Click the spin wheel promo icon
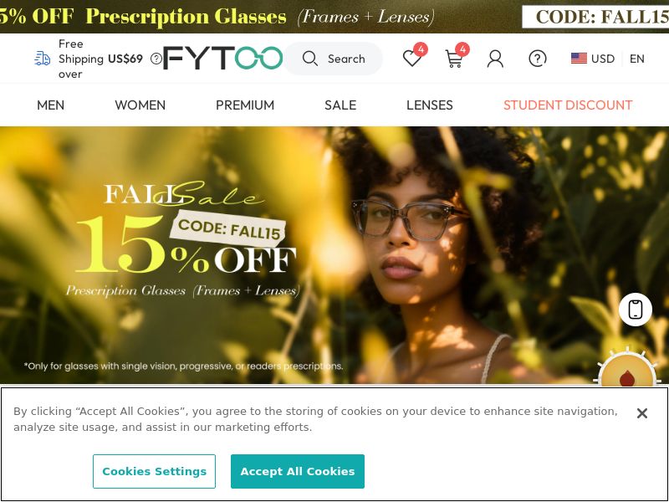669x502 pixels. pos(628,368)
